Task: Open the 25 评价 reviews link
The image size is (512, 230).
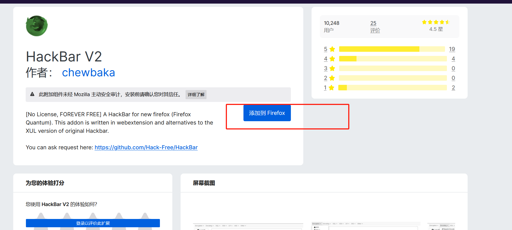Action: 375,27
